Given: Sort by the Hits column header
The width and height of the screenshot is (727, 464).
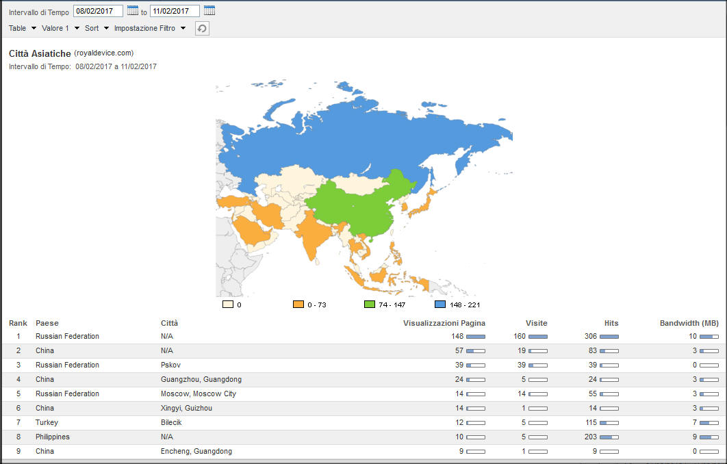Looking at the screenshot, I should (611, 323).
